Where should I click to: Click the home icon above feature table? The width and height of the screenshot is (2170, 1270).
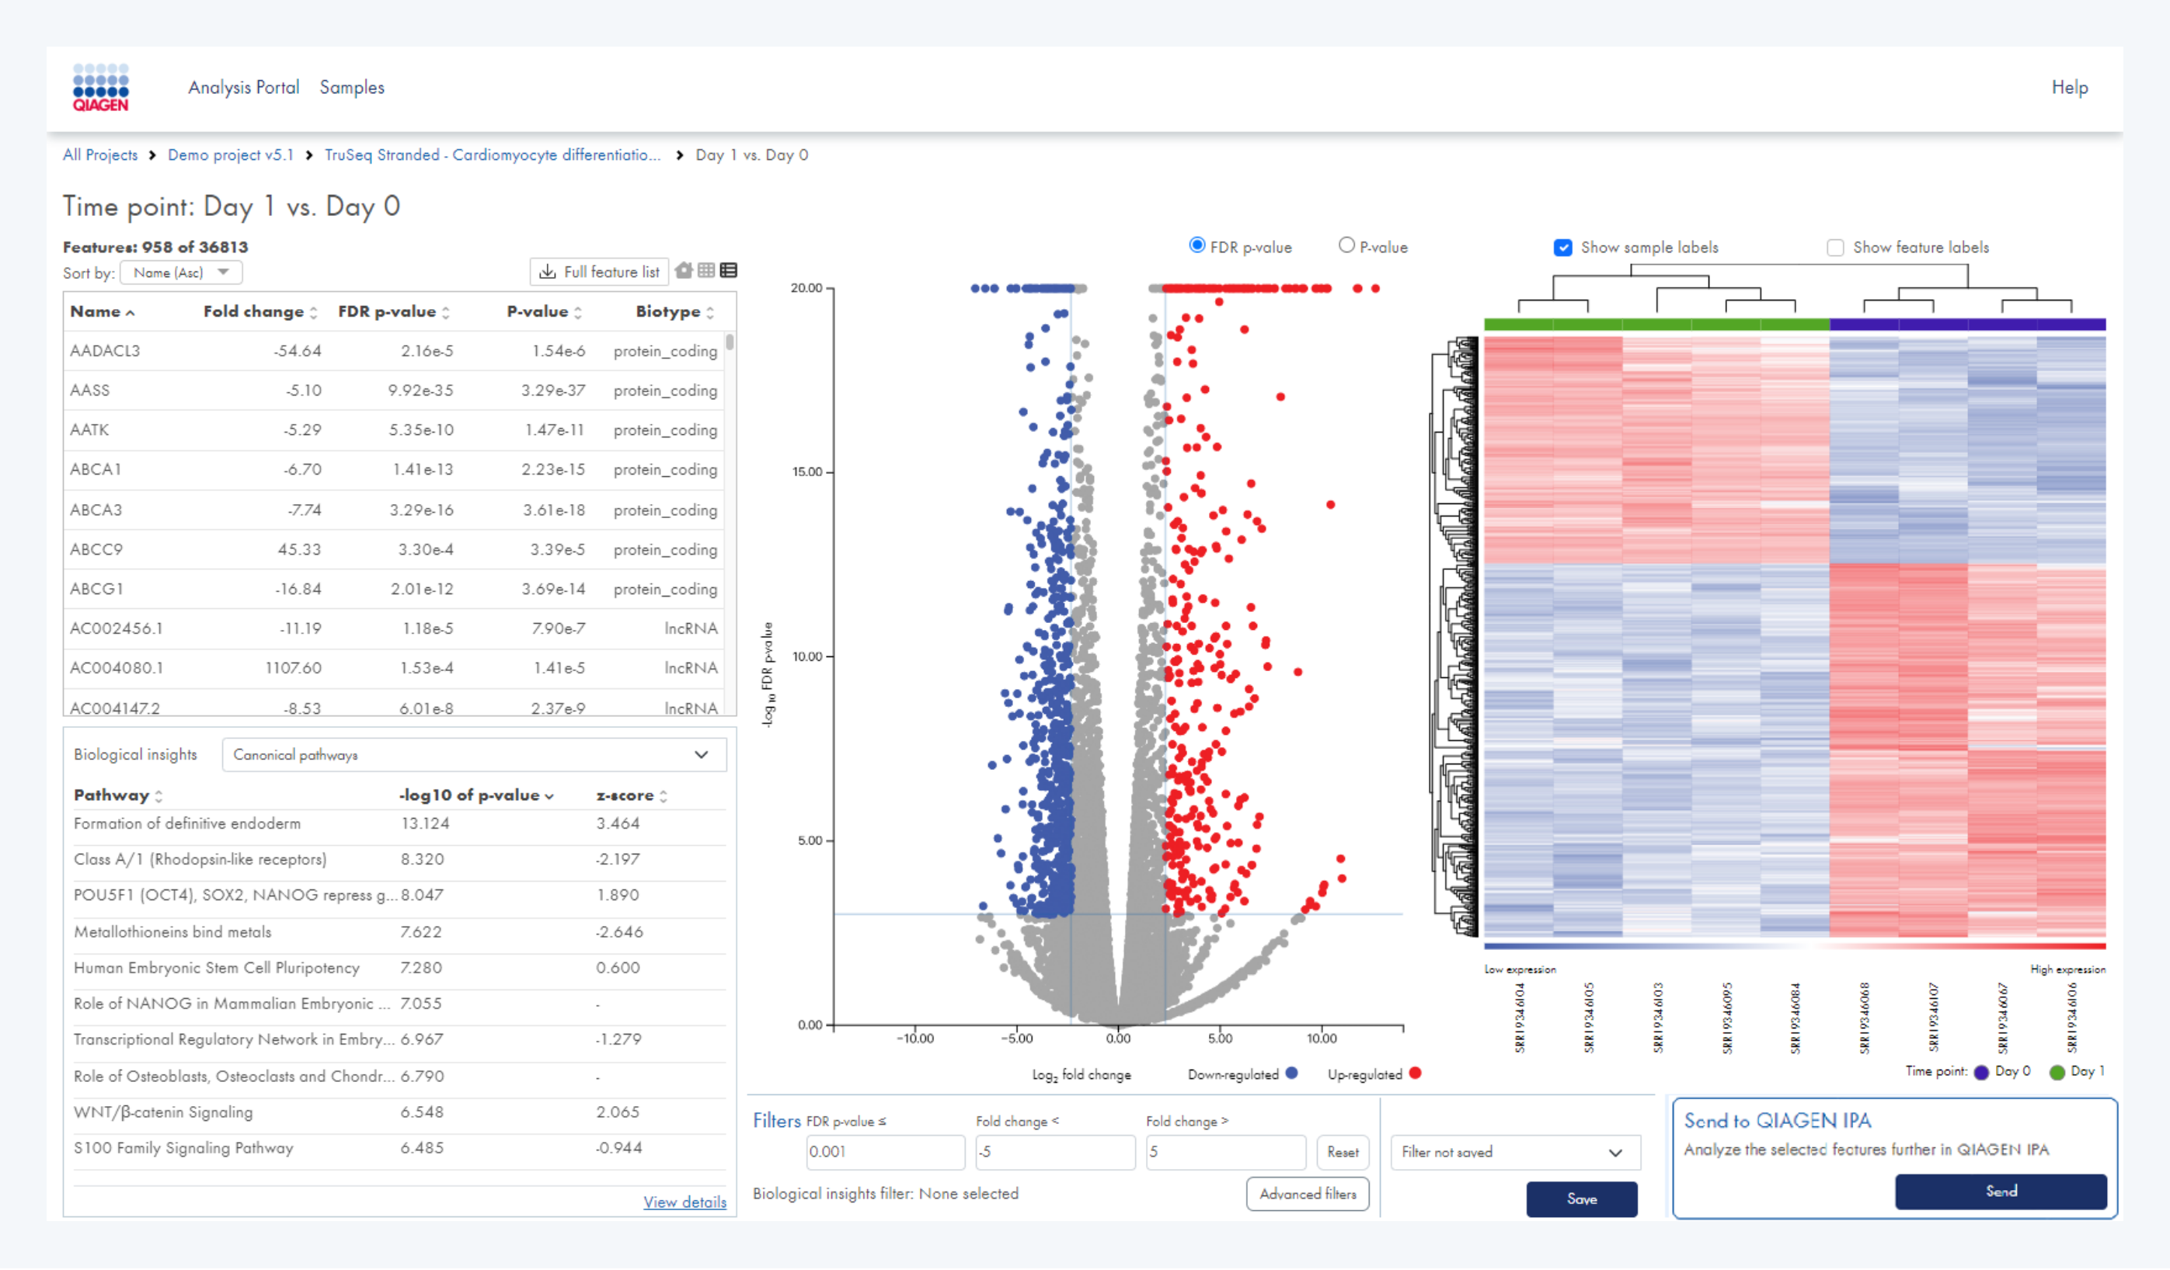684,271
